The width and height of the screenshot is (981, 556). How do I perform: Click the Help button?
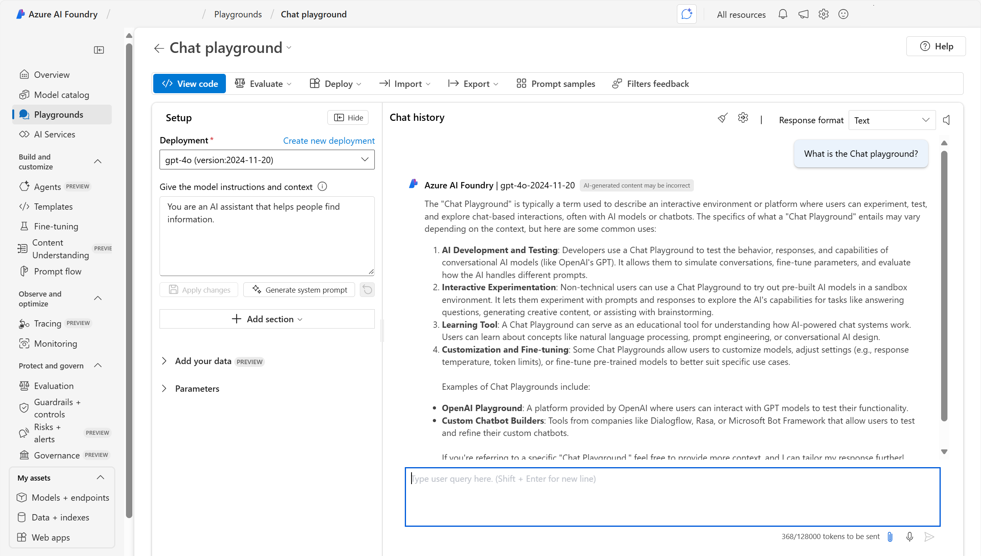point(936,46)
